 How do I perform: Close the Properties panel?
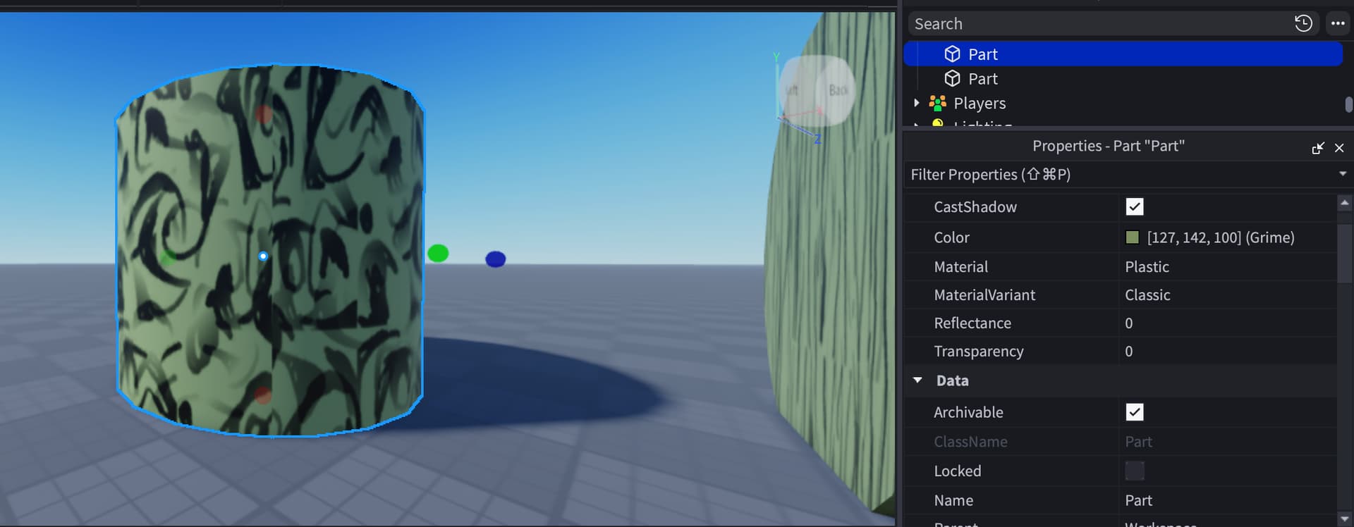point(1339,148)
